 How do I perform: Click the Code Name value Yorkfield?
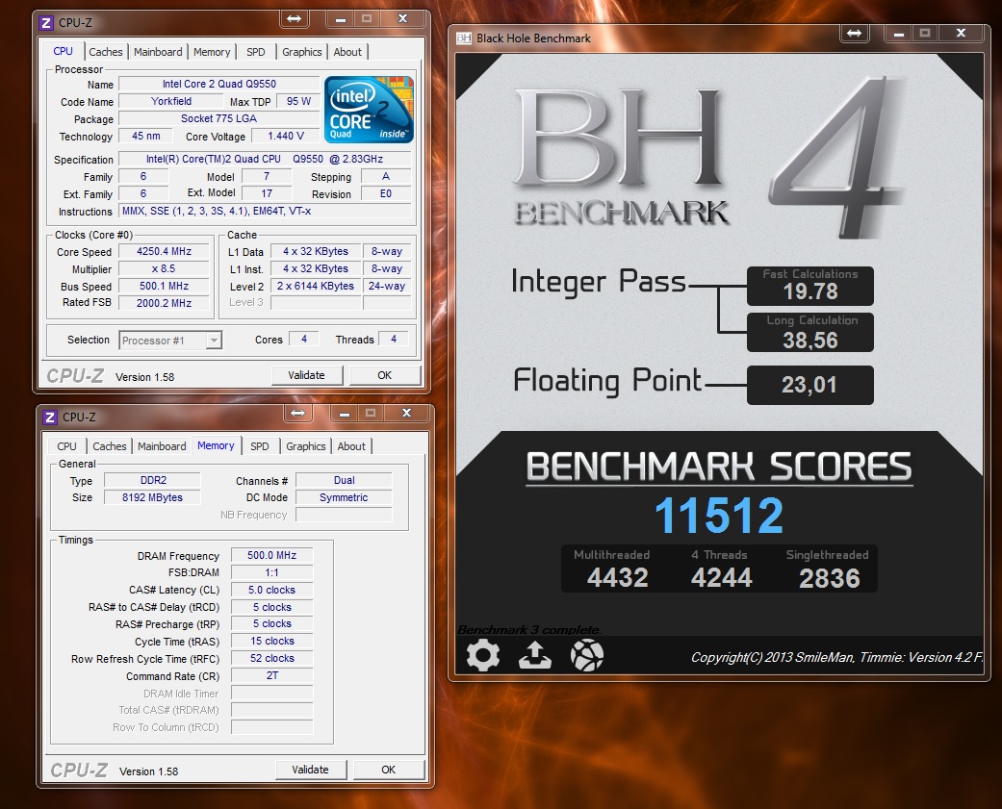[171, 101]
